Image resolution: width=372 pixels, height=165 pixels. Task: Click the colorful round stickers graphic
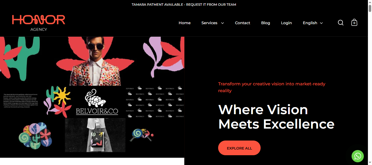tap(35, 135)
